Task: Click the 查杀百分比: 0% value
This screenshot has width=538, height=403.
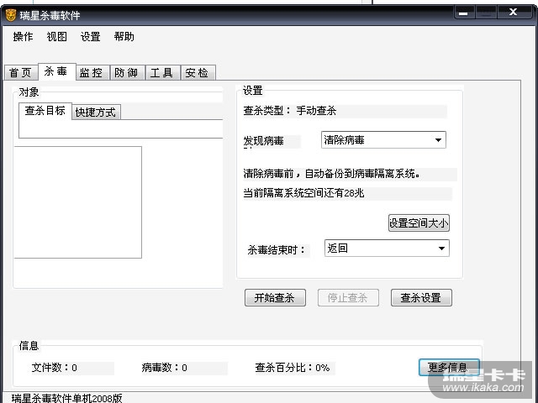Action: (293, 368)
